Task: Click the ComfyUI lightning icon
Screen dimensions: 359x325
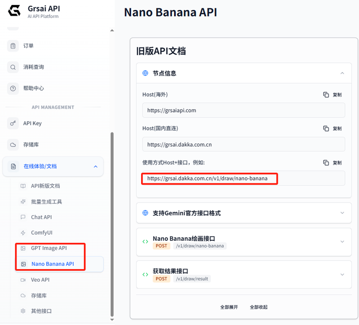Action: 23,233
